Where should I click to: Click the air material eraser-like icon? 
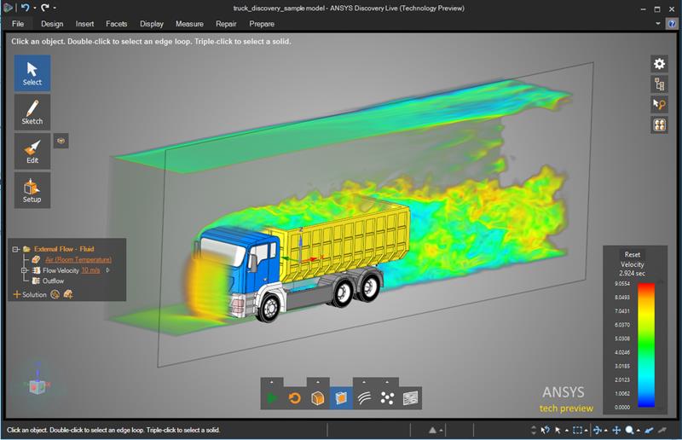(36, 259)
